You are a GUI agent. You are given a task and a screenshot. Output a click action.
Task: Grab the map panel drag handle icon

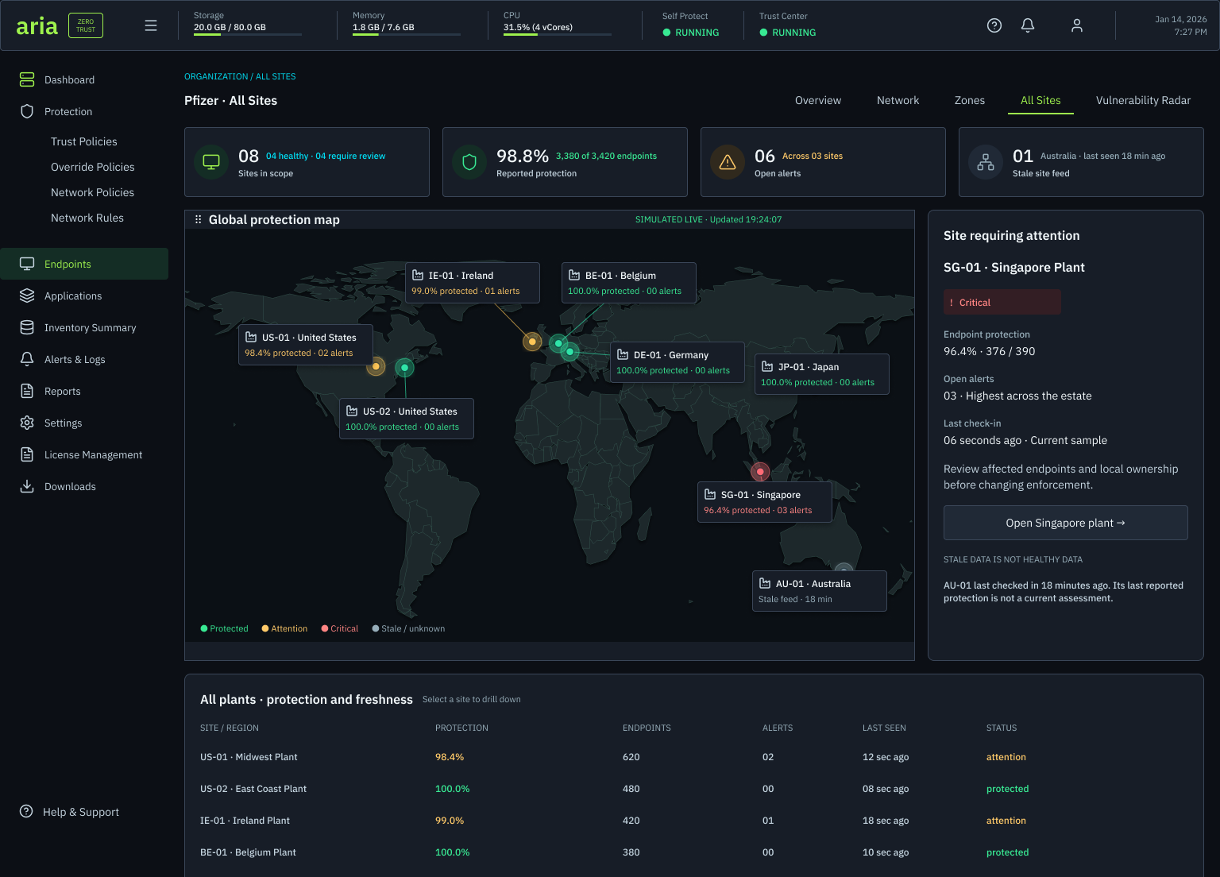point(198,219)
